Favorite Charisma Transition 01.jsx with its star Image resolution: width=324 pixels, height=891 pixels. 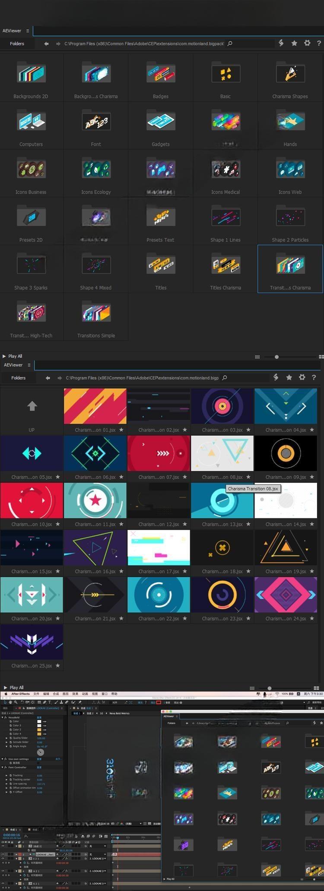(x=121, y=430)
